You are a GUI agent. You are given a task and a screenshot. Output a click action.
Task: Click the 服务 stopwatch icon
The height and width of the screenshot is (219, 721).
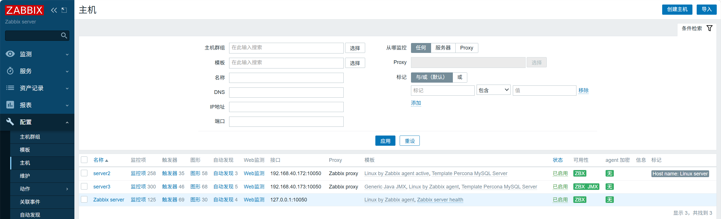pos(10,71)
